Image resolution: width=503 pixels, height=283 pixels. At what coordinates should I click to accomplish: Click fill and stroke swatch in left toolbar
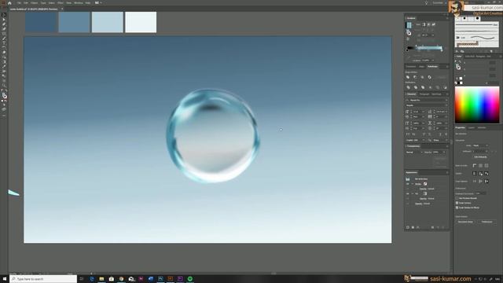point(4,95)
